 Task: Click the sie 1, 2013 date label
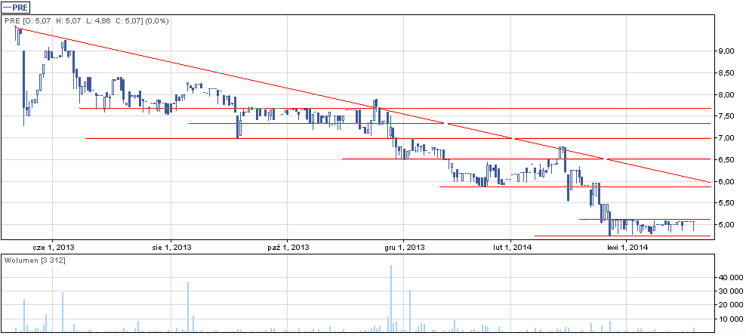tap(171, 248)
